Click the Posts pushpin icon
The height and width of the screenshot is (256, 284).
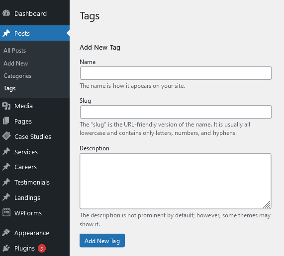pos(6,33)
